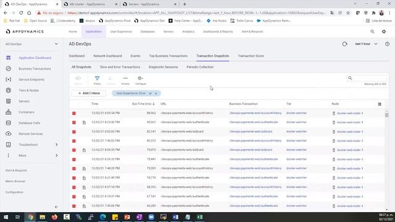Open Database Calls in the sidebar
Screen dimensions: 395x222
29,123
